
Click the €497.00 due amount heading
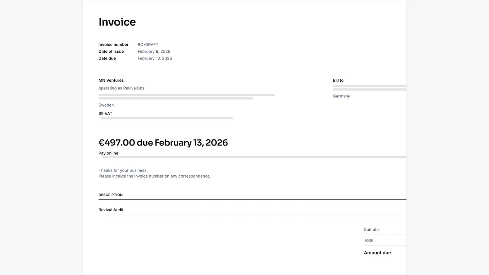pos(163,142)
